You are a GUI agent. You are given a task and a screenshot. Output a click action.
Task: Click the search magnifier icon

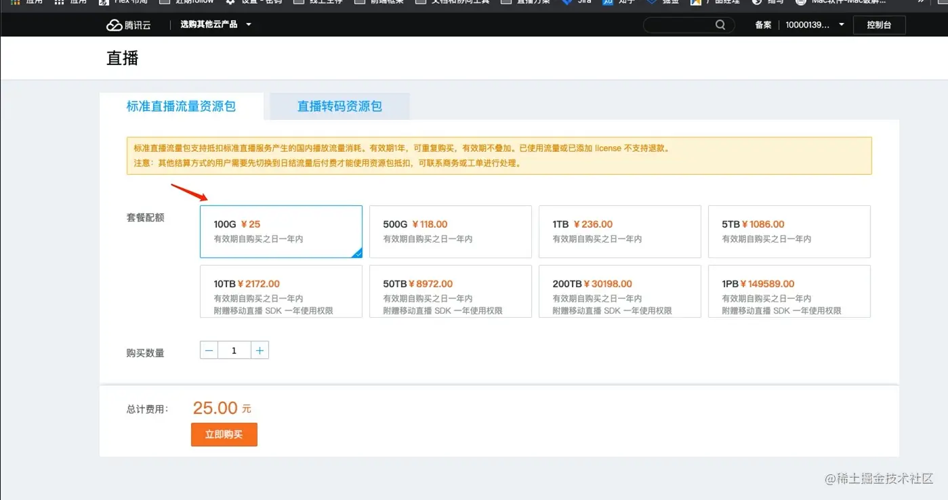tap(720, 25)
